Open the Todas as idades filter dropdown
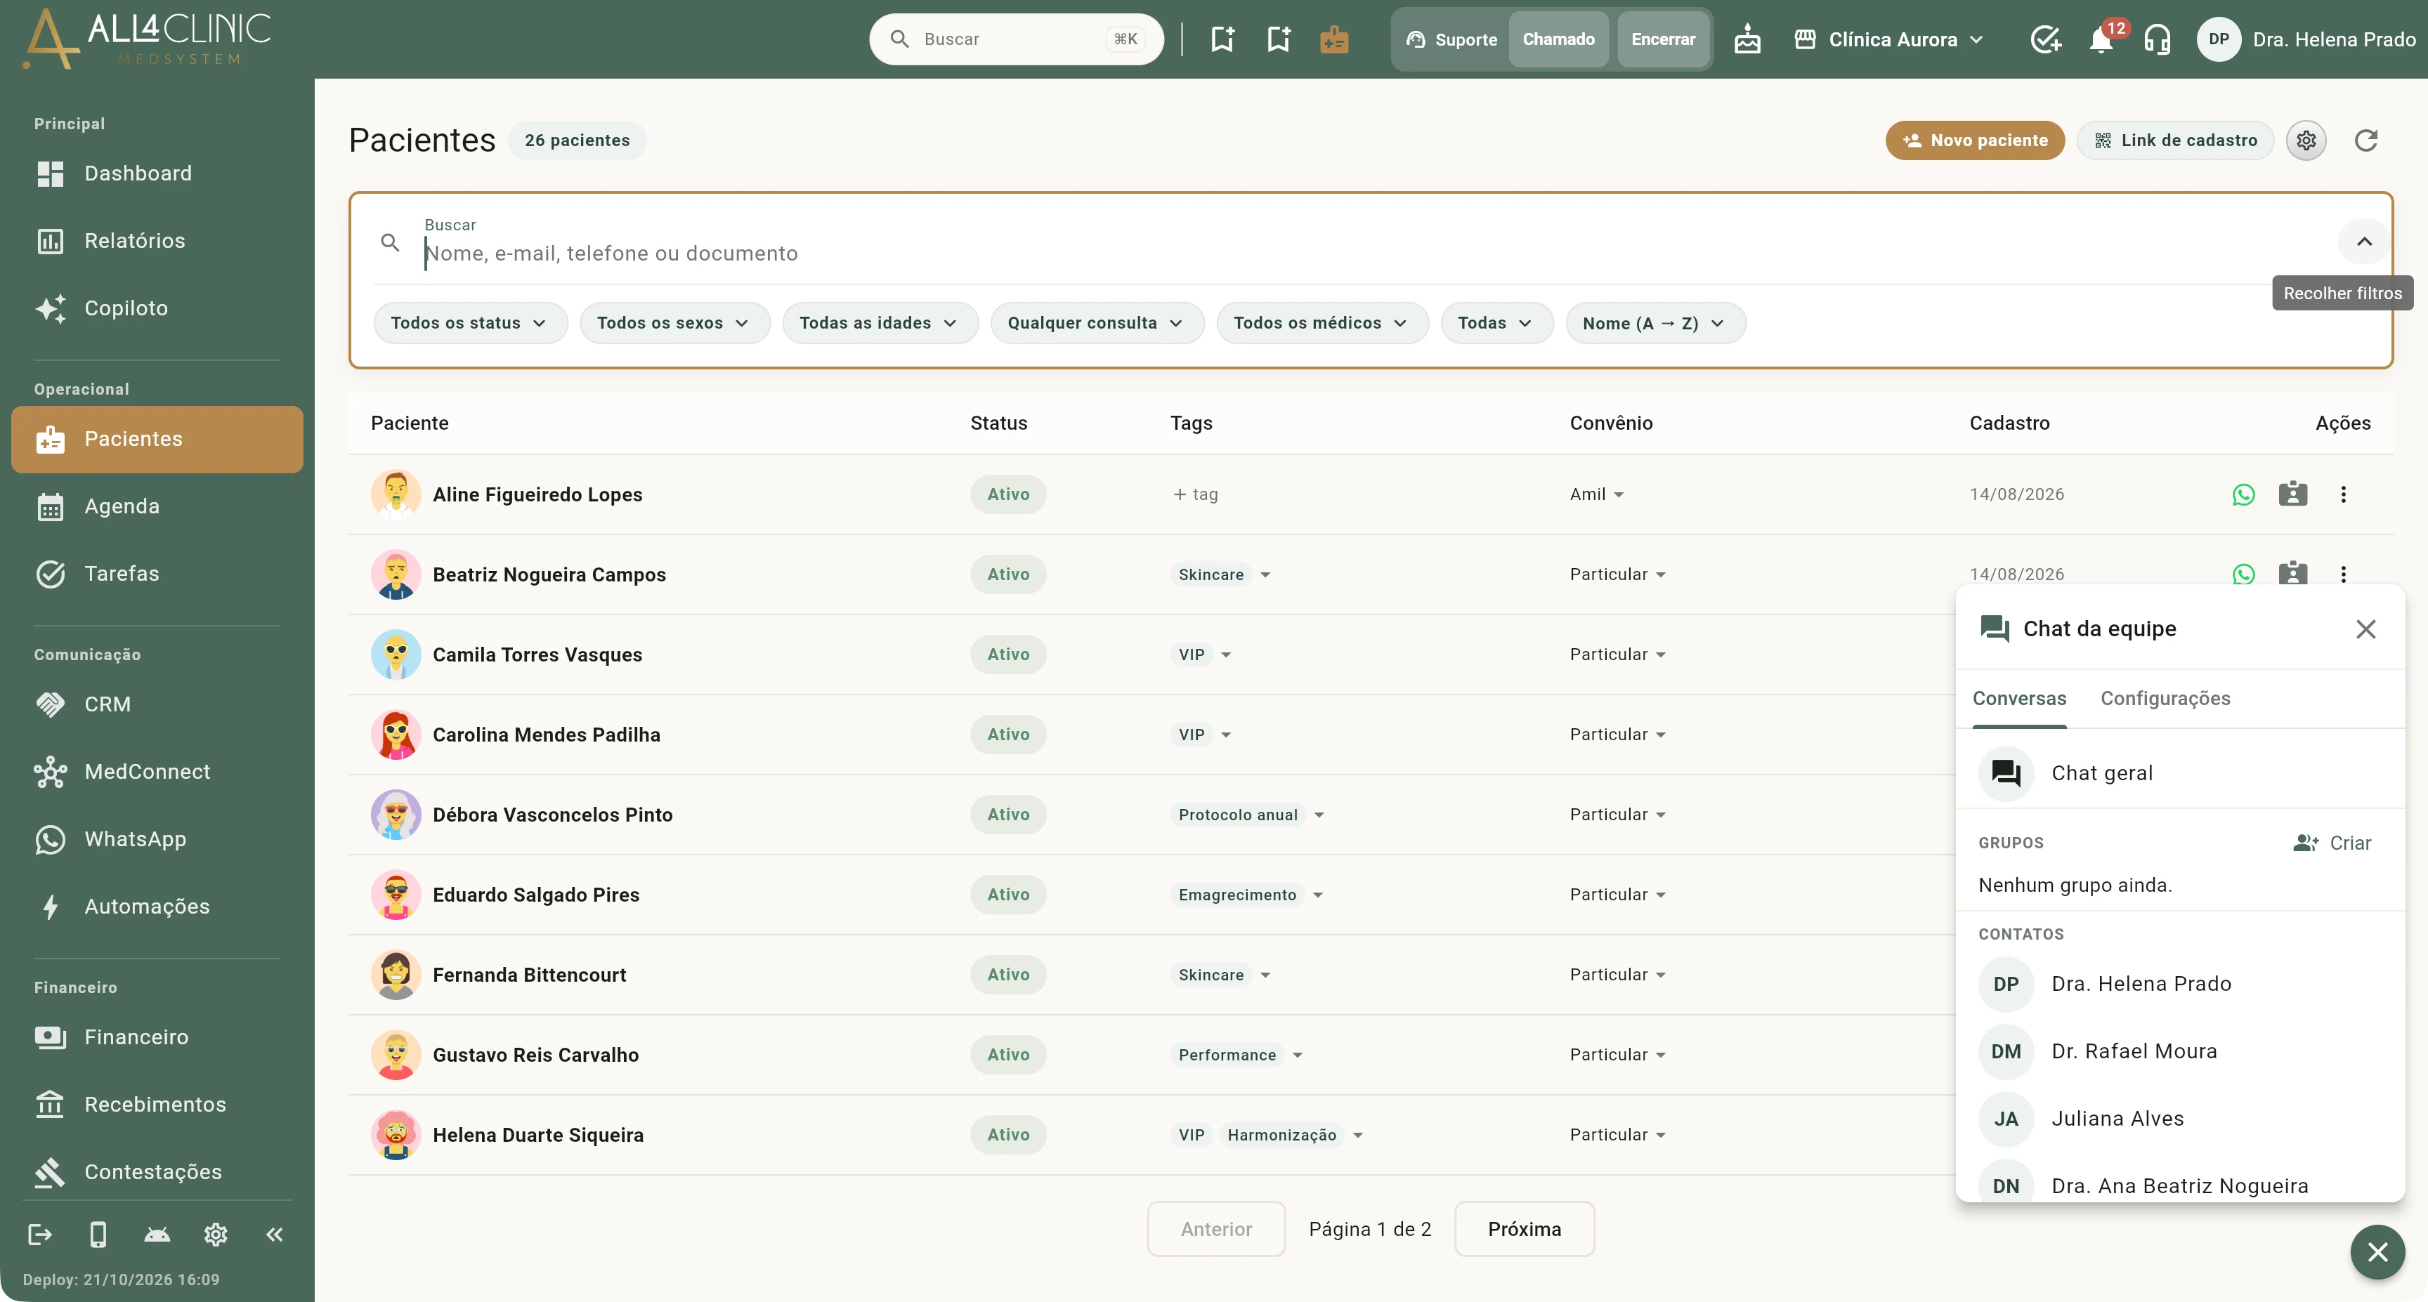 pos(880,323)
